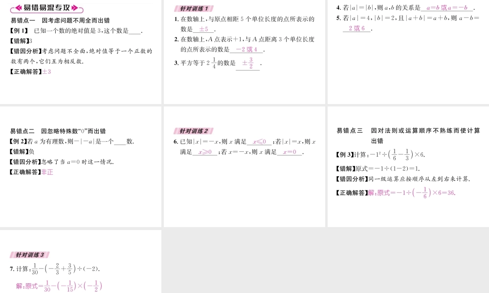The height and width of the screenshot is (293, 489).
Task: Click the answer a=b 或 a=−b
Action: tap(447, 8)
